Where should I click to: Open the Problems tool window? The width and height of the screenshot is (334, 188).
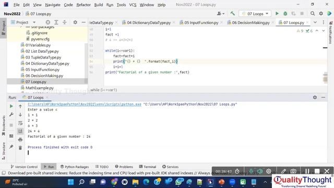pos(124,167)
